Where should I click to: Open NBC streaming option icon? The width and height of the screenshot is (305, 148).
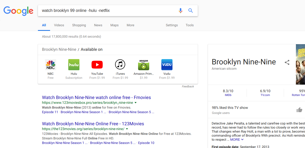[x=51, y=65]
